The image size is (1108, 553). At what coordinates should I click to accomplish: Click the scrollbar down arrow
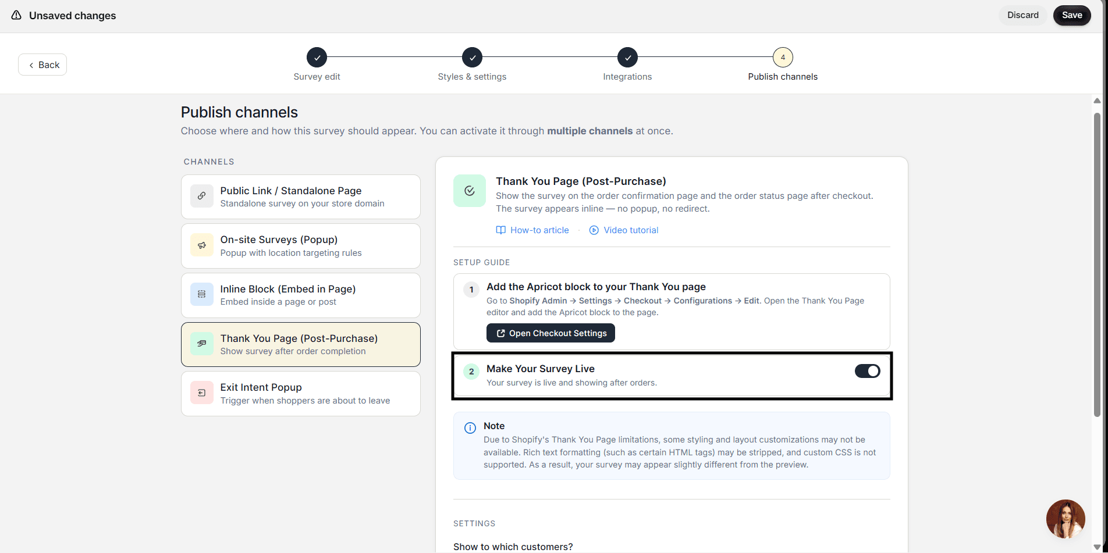point(1097,547)
